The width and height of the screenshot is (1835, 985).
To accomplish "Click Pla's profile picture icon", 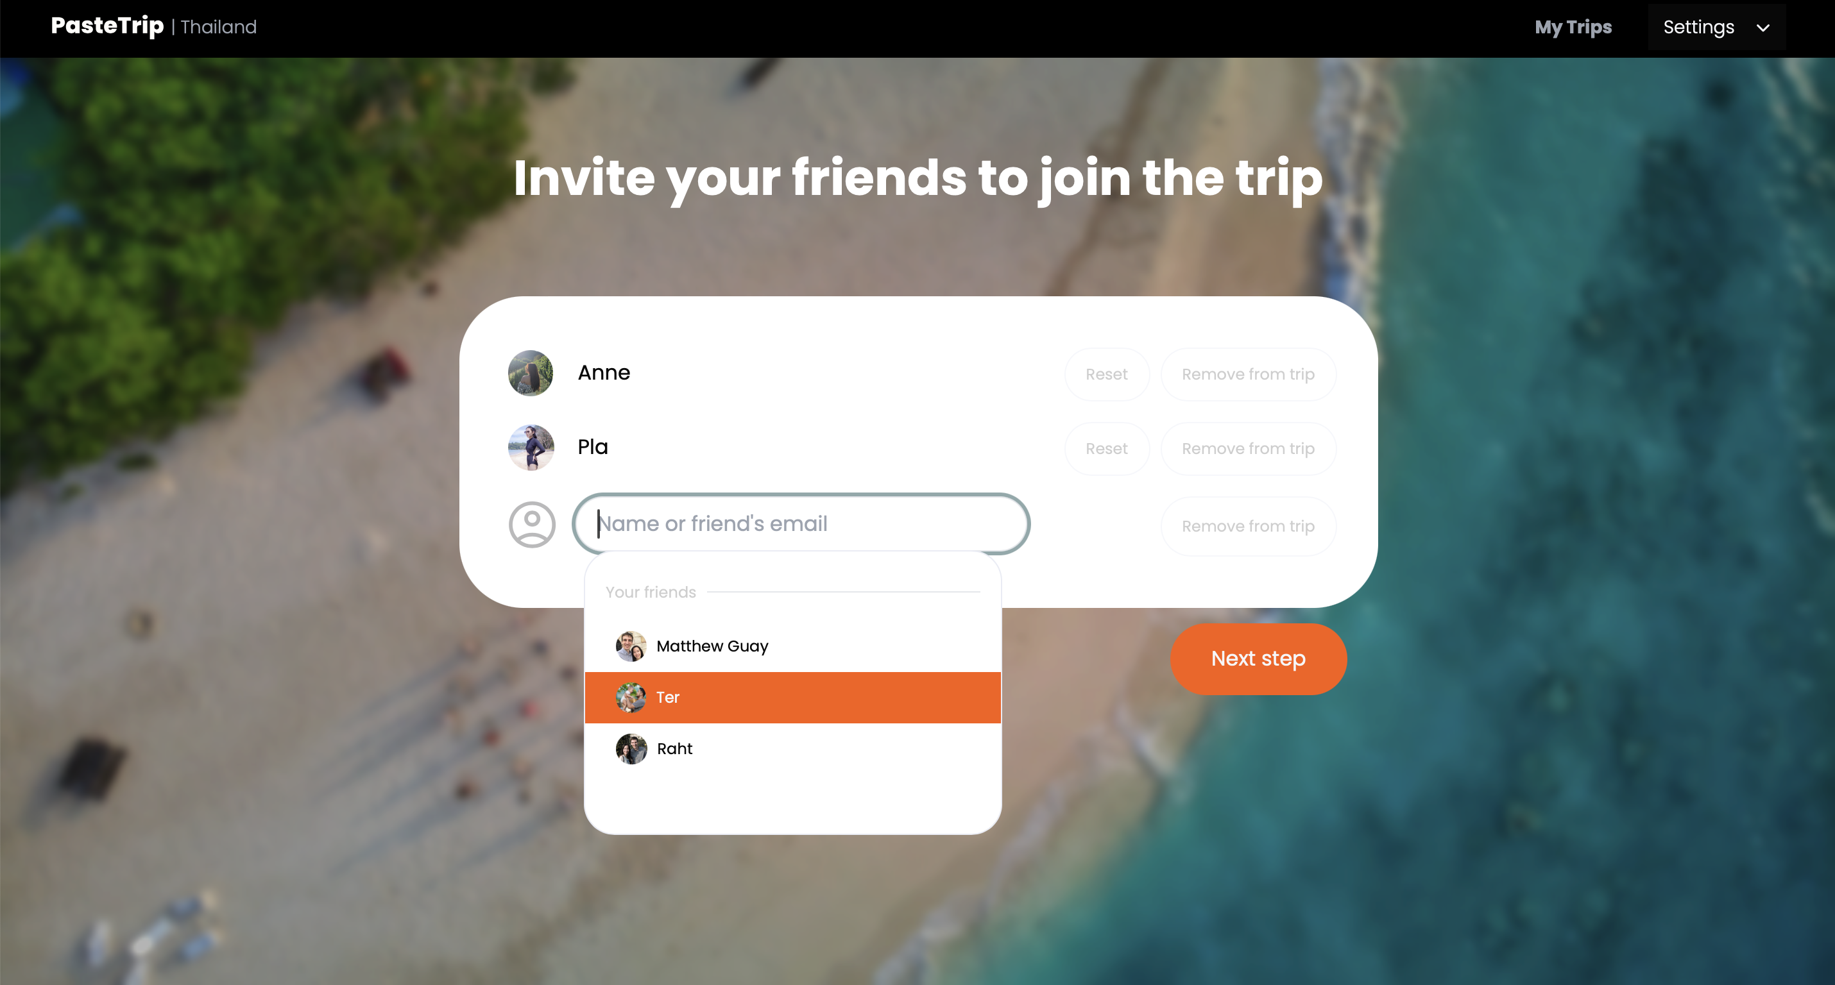I will [529, 446].
